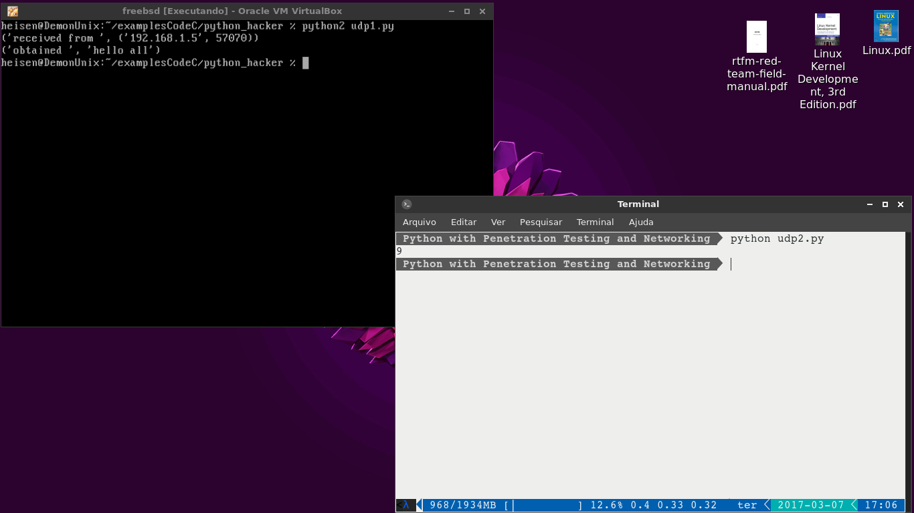Minimize the freebsd VirtualBox window

[x=452, y=11]
